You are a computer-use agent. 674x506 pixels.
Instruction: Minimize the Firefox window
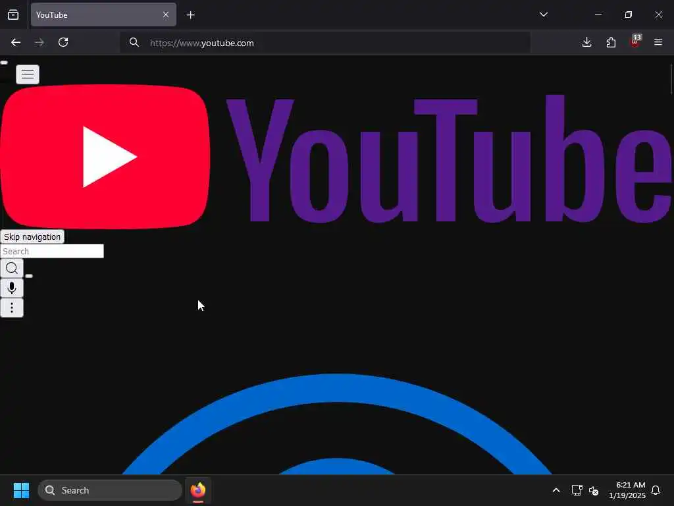click(x=598, y=14)
